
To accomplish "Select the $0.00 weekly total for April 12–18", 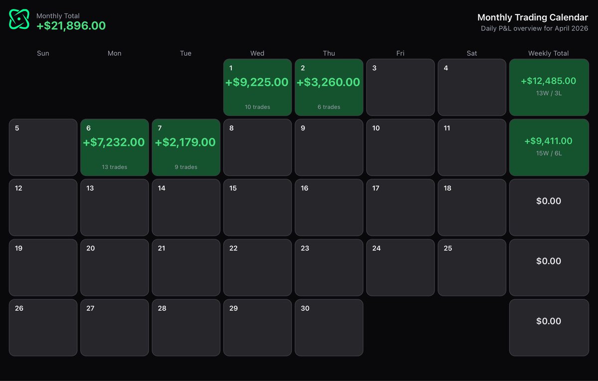I will pyautogui.click(x=549, y=208).
